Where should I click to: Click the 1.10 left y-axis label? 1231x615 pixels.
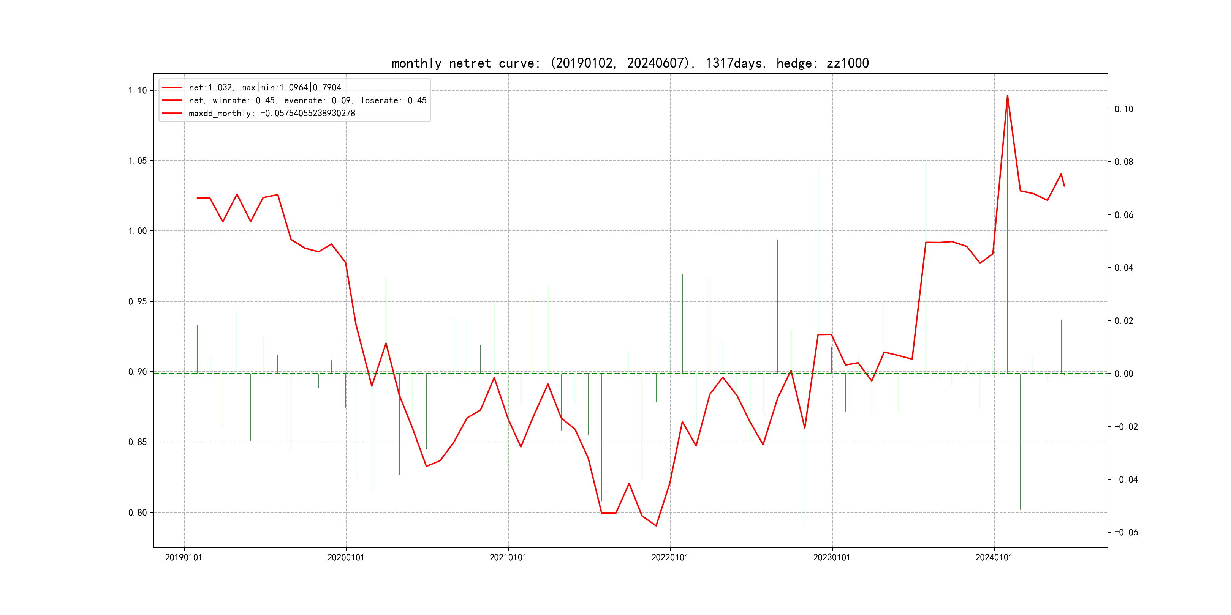(137, 90)
